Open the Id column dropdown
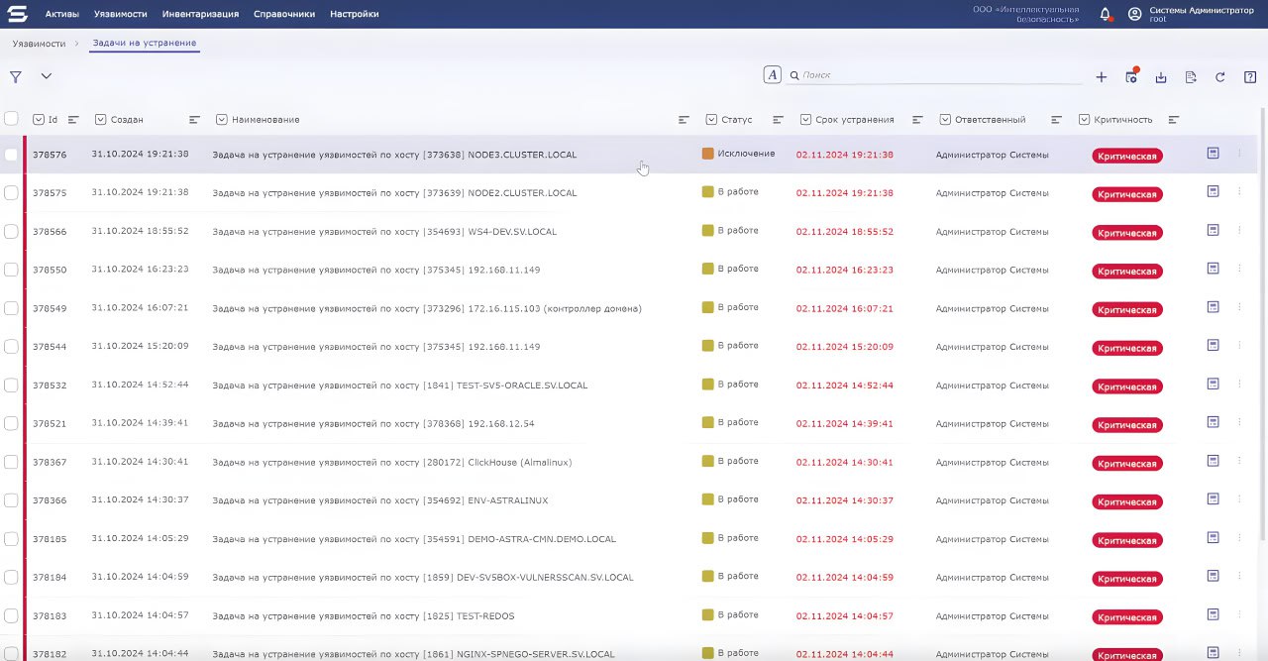Viewport: 1268px width, 661px height. tap(39, 120)
